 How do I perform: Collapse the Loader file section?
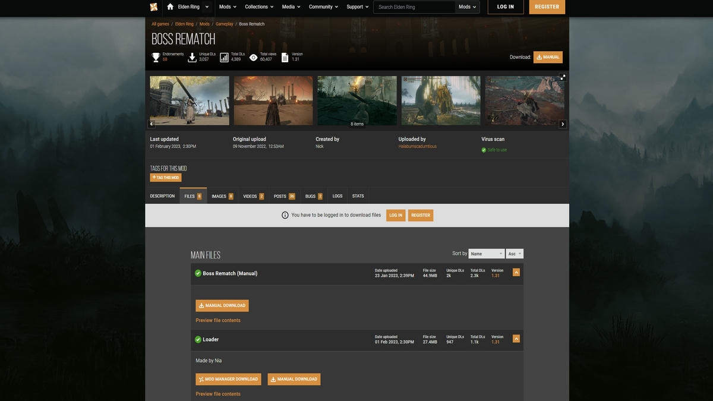coord(516,339)
